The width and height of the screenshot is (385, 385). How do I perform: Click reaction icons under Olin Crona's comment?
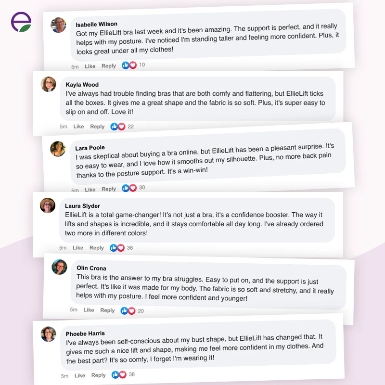click(x=128, y=311)
